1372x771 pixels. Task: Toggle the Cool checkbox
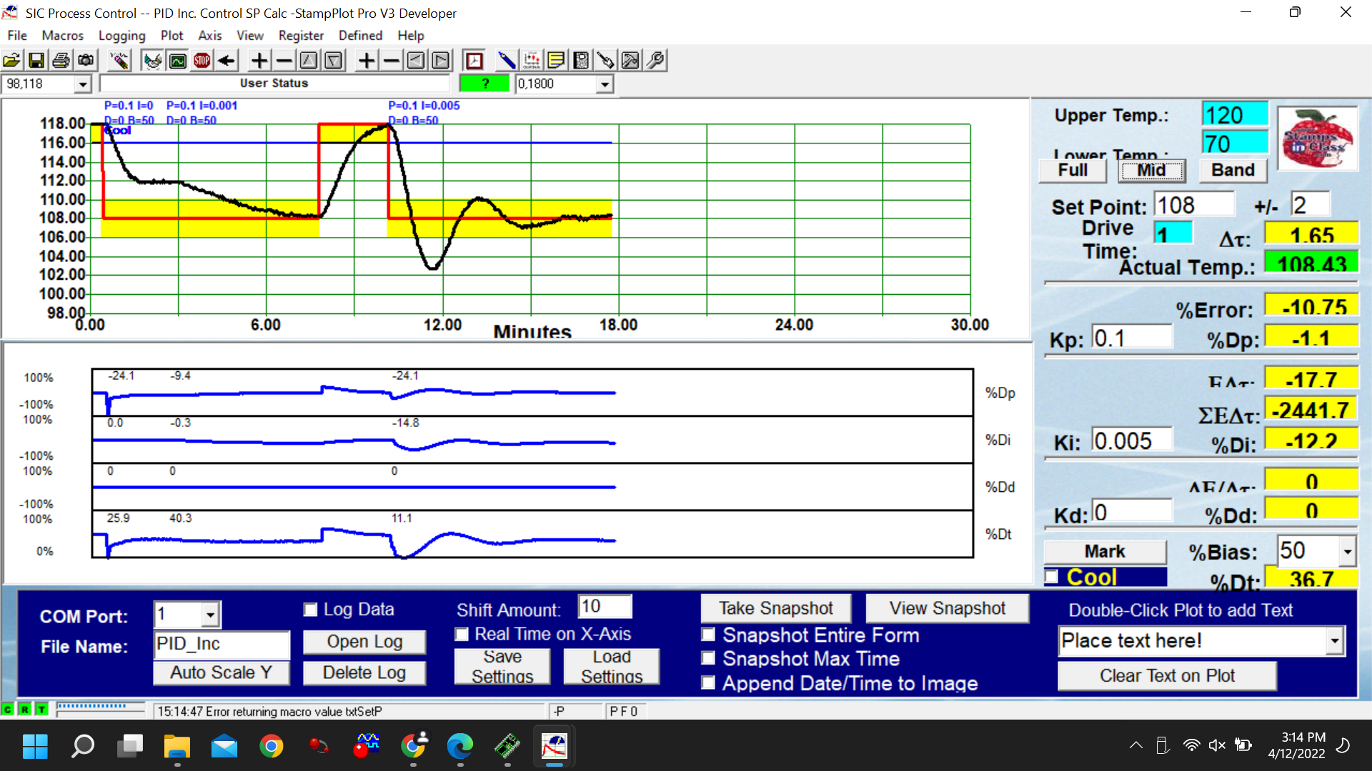(1052, 576)
